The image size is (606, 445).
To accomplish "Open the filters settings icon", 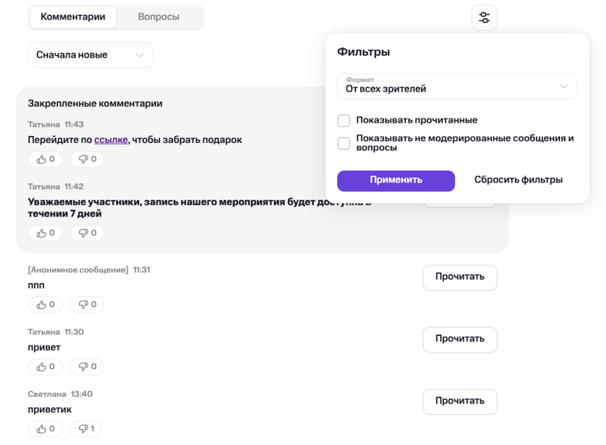I will [484, 17].
